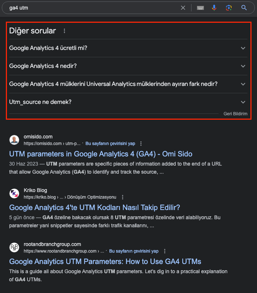The height and width of the screenshot is (293, 257).
Task: Start voice search with microphone icon
Action: [214, 8]
